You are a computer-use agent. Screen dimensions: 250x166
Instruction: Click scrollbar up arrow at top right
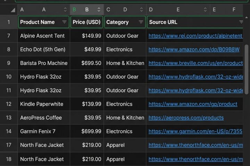click(246, 17)
